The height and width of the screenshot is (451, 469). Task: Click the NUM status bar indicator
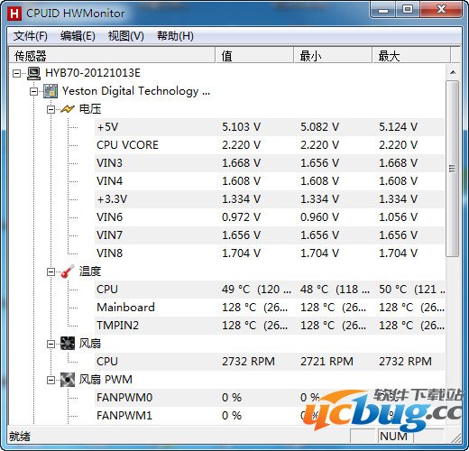coord(393,436)
